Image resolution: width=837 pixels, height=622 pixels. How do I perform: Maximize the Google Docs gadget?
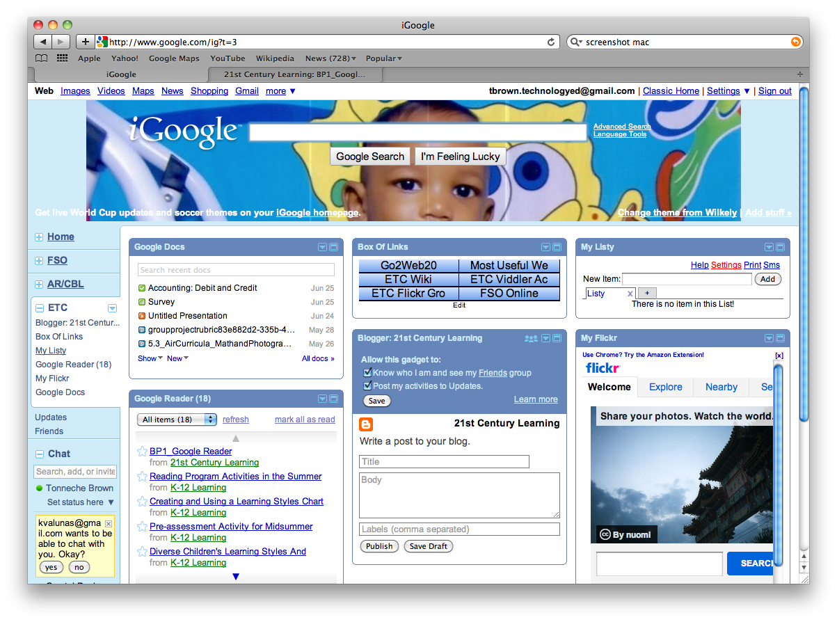333,247
